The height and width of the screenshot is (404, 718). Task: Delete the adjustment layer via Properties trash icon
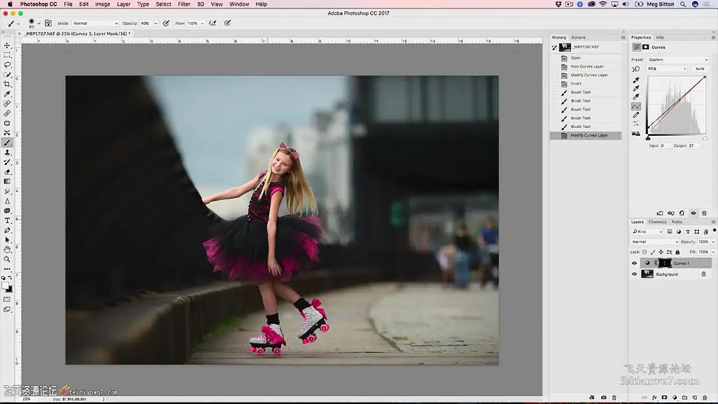705,213
